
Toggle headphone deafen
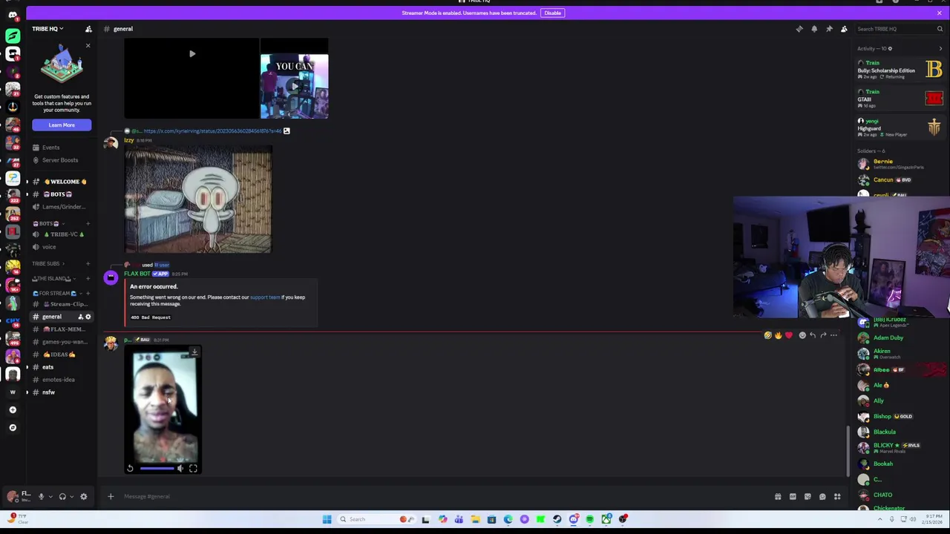[62, 496]
